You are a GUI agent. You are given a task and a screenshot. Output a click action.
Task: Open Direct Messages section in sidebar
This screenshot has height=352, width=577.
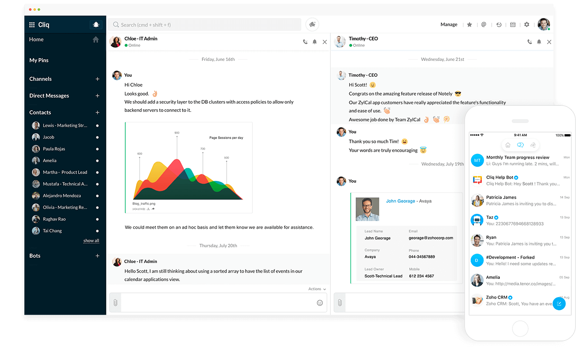49,96
